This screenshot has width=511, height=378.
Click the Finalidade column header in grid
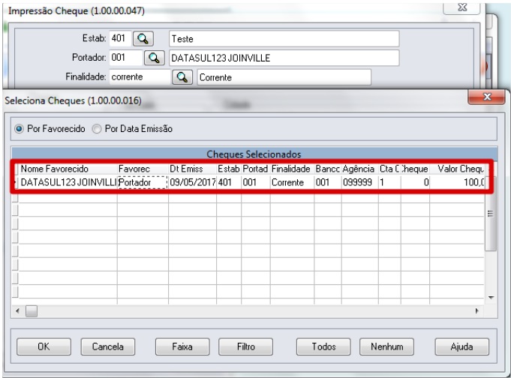pos(292,169)
